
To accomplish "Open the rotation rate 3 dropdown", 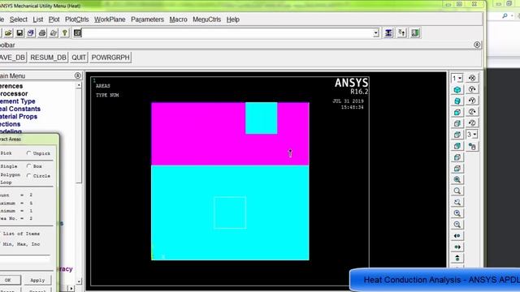I will [x=472, y=135].
